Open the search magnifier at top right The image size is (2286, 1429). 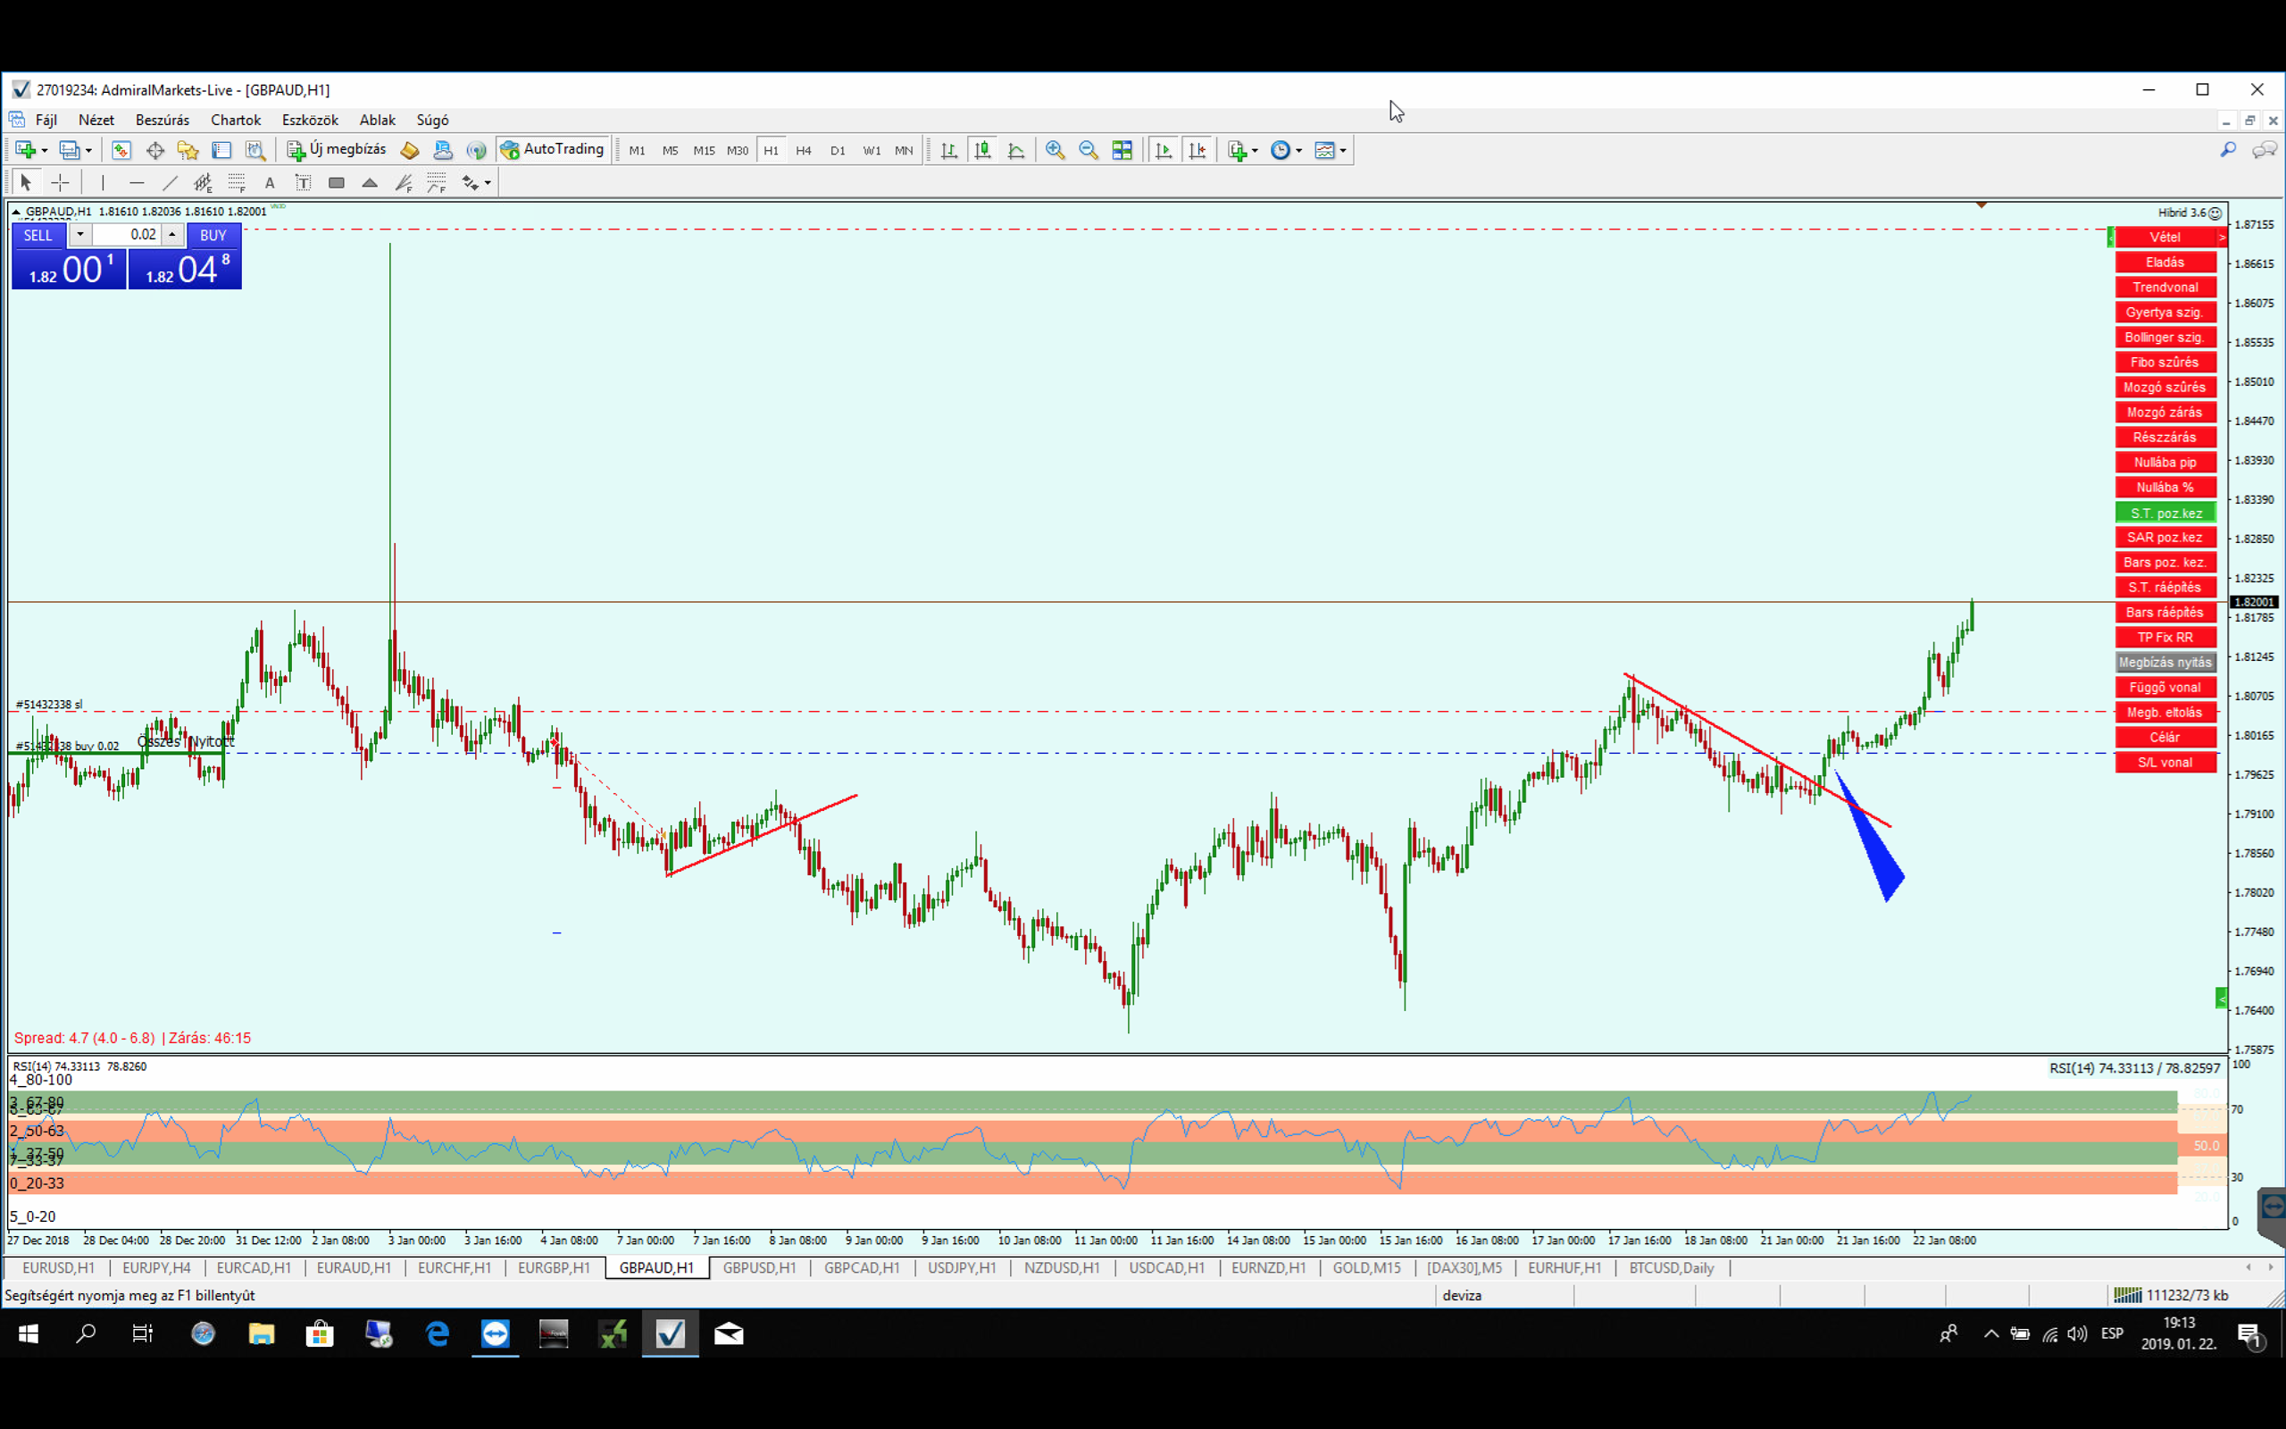coord(2228,149)
